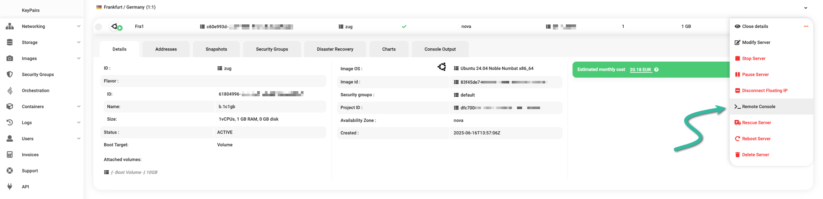The width and height of the screenshot is (823, 199).
Task: Click the API plug icon
Action: click(10, 187)
